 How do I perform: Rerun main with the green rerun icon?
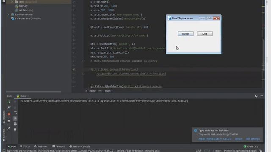coord(9,102)
